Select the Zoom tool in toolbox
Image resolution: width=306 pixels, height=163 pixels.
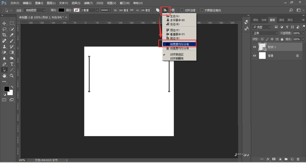click(12, 76)
